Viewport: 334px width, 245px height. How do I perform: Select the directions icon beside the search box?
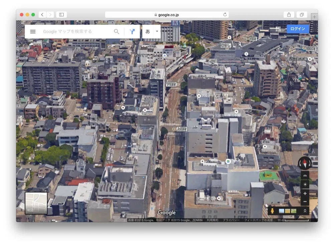[132, 31]
